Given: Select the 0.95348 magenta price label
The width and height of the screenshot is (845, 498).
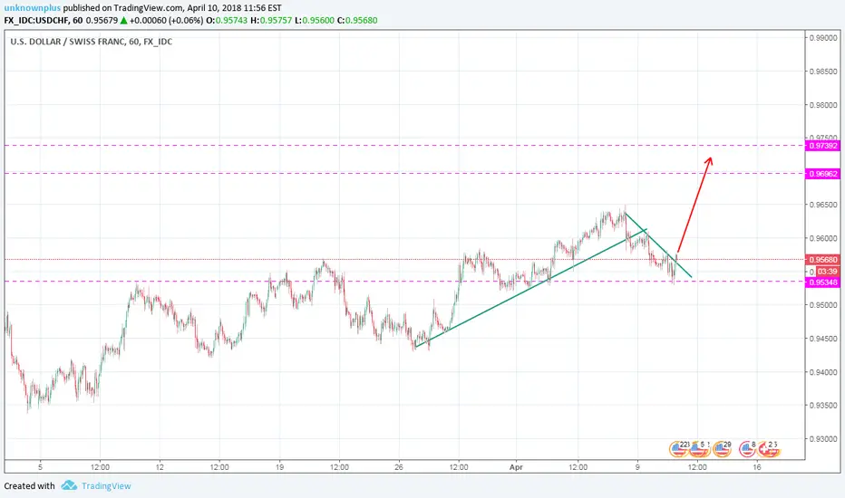Looking at the screenshot, I should 823,283.
